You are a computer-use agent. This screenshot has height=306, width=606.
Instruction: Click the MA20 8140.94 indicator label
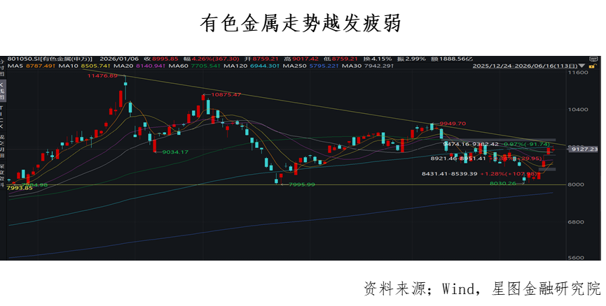(x=139, y=66)
